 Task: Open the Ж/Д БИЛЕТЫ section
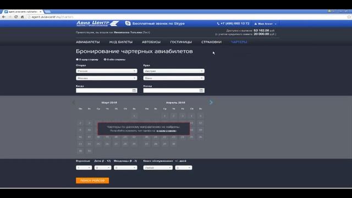coord(121,42)
